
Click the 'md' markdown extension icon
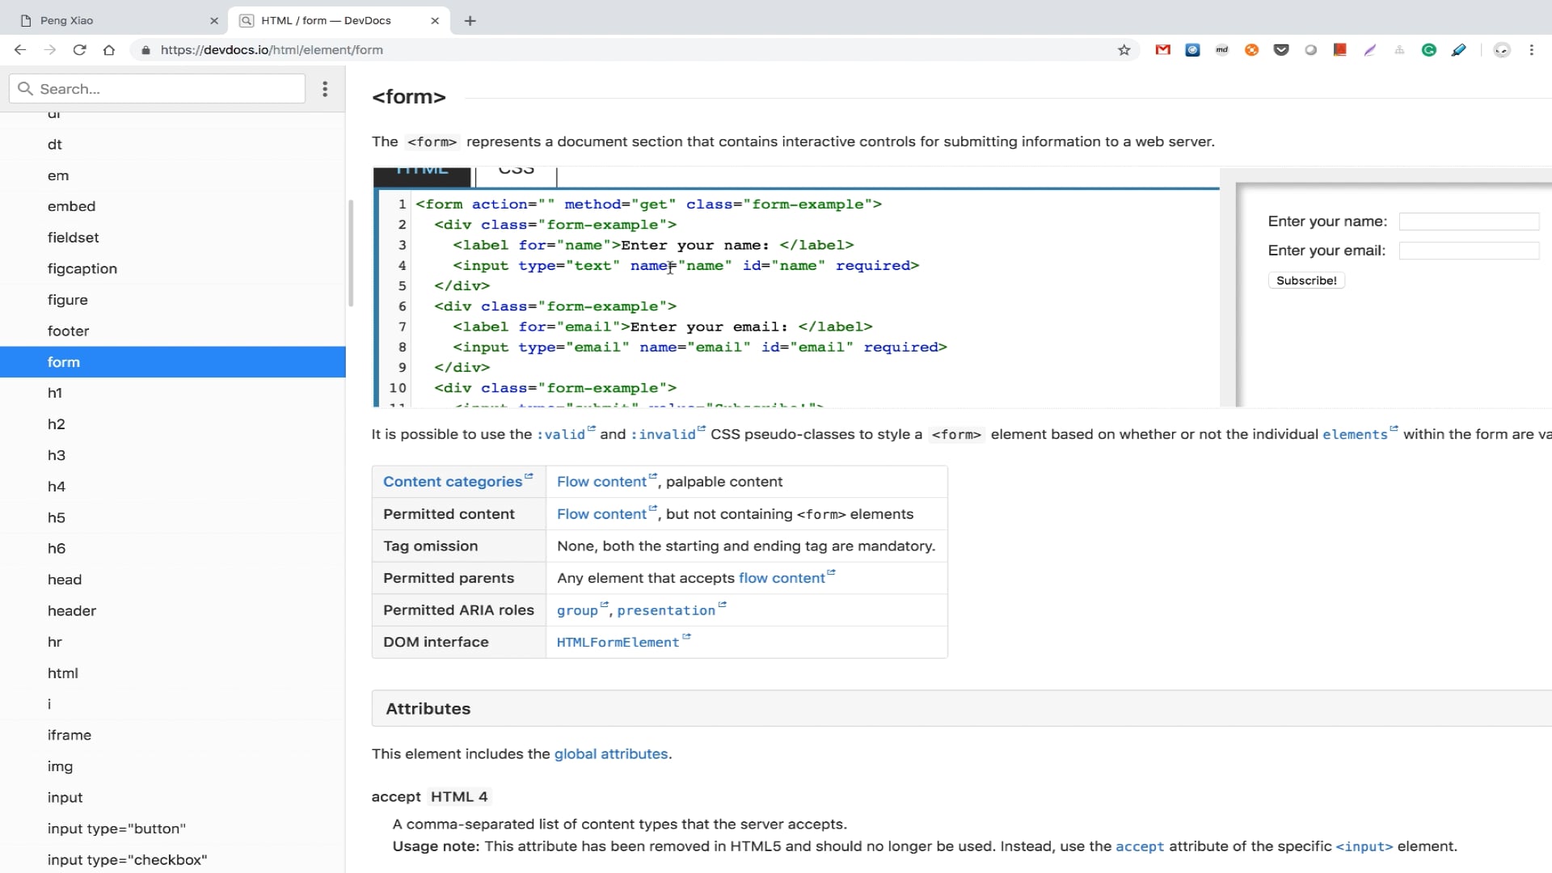coord(1222,50)
